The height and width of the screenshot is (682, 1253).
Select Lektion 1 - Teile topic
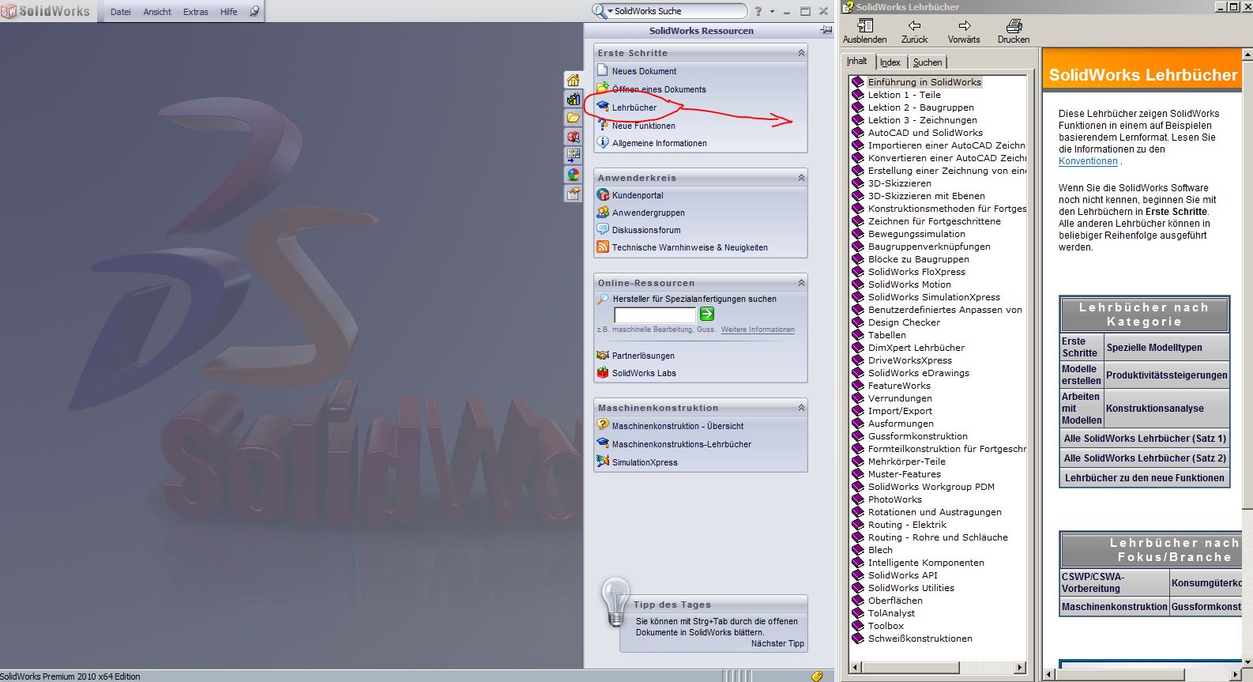click(904, 95)
